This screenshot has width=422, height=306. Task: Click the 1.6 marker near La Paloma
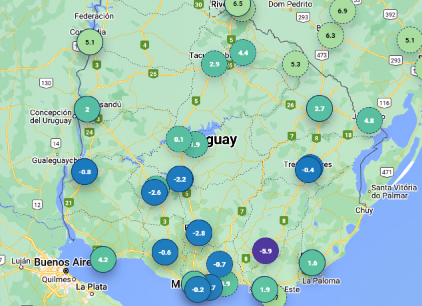point(312,263)
